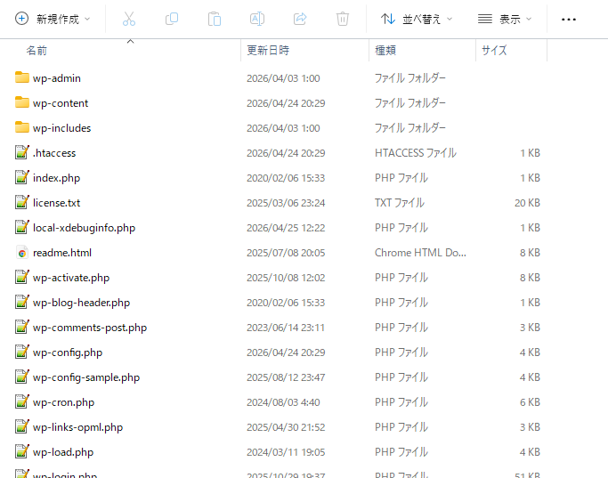Click the サイズ column header
The image size is (608, 478).
[x=494, y=51]
